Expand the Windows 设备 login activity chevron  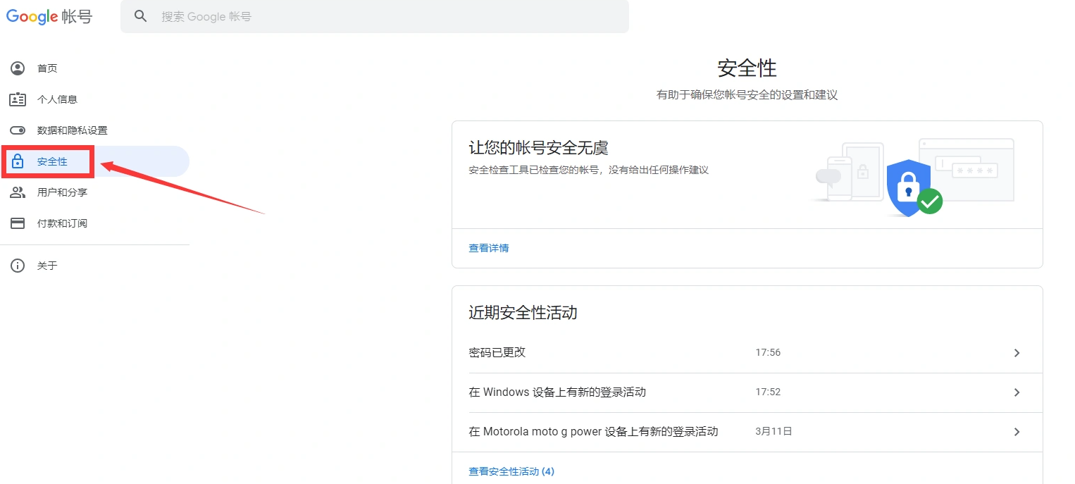pos(1017,392)
